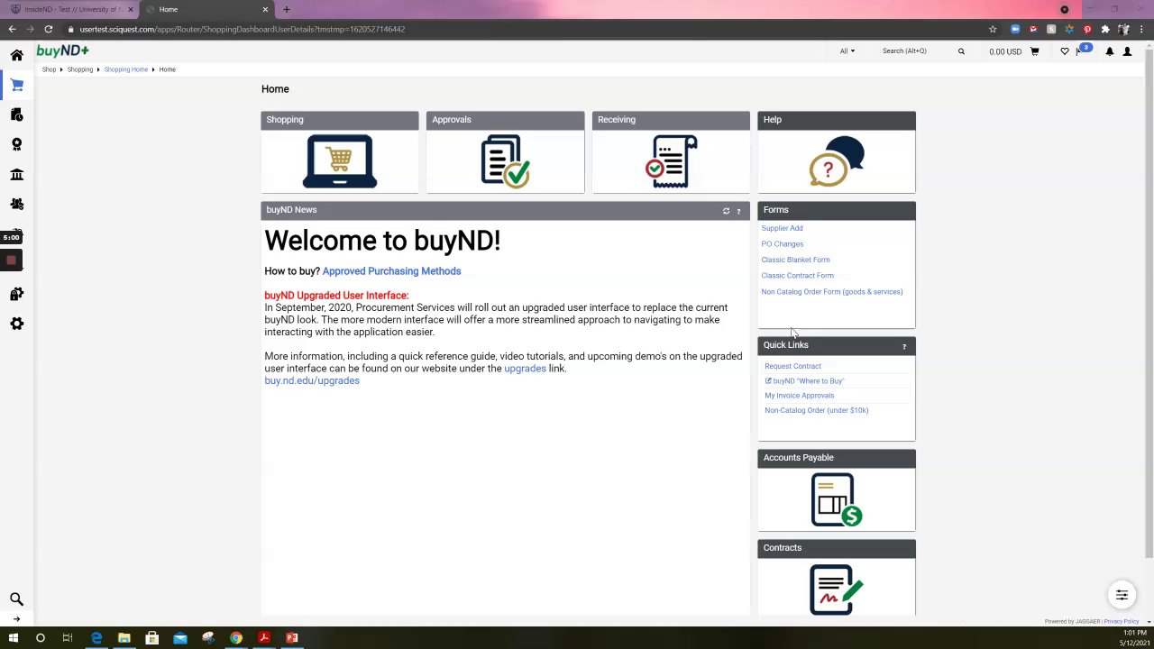The width and height of the screenshot is (1154, 649).
Task: Click the search magnifier in top bar
Action: (961, 51)
